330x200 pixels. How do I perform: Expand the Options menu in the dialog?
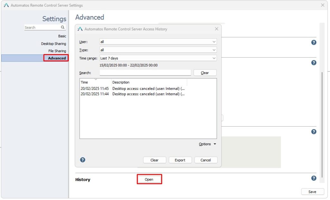point(207,144)
